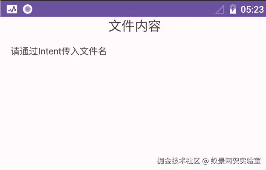
Task: Click 请通过 at the start of the message
Action: pos(25,51)
